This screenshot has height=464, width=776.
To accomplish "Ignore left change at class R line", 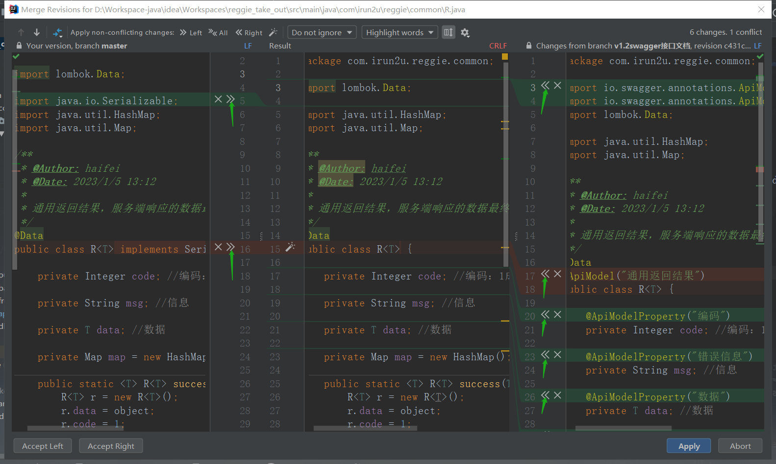I will pos(218,247).
